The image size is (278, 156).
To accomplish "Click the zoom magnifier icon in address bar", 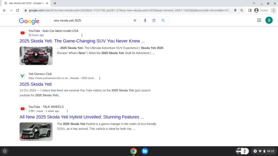I will tap(242, 11).
